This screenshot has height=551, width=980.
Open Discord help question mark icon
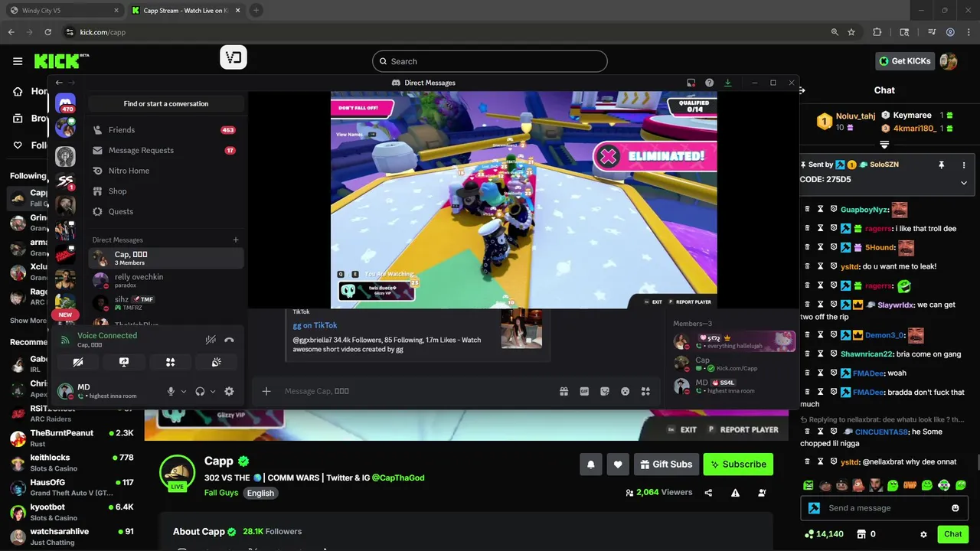(709, 83)
